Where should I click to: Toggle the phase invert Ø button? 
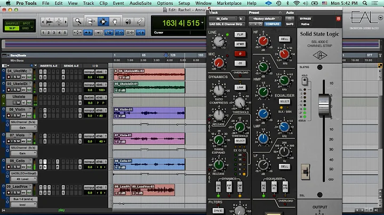point(240,54)
